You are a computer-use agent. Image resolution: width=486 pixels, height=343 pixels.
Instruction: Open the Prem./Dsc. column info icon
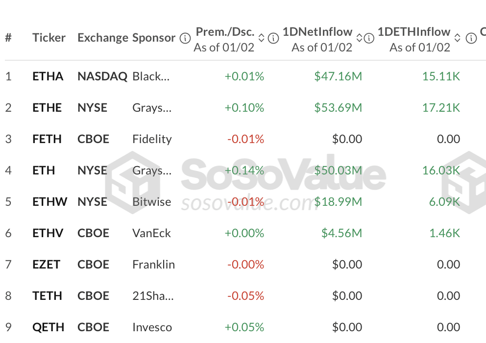tap(273, 38)
